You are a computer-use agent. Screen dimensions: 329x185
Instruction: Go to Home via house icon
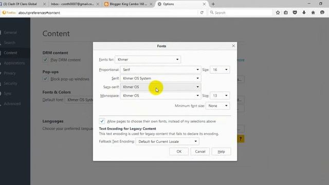click(x=313, y=13)
